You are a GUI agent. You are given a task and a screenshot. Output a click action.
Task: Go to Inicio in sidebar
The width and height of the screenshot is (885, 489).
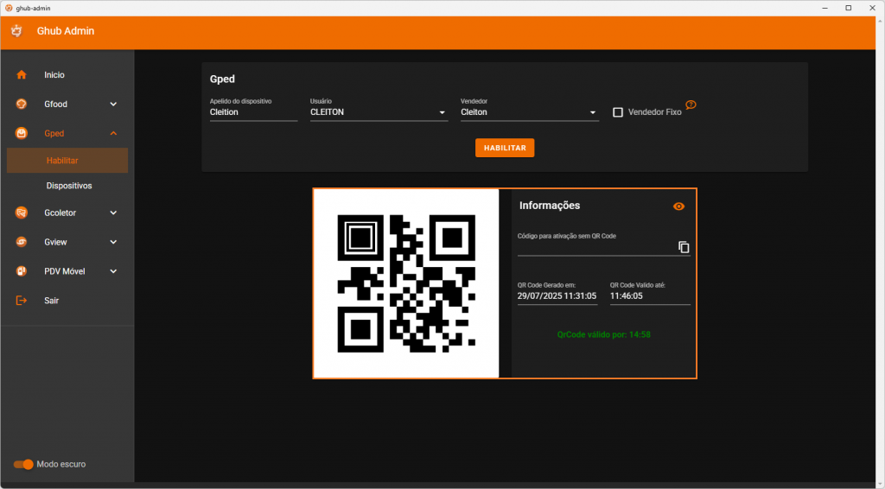(x=54, y=75)
